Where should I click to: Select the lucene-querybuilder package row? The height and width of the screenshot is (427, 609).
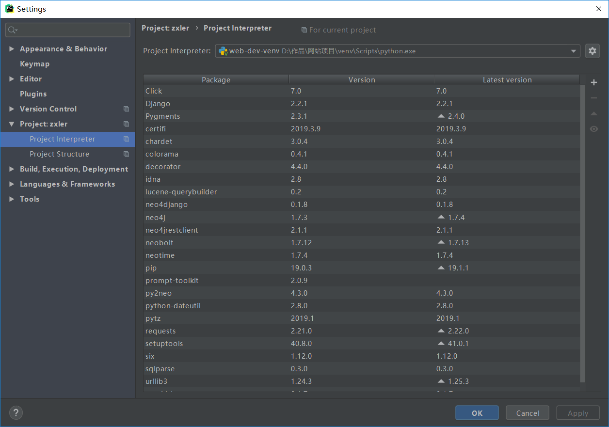click(362, 192)
